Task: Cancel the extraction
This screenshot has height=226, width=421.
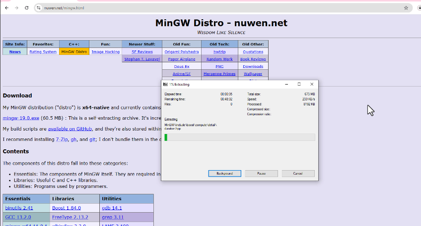Action: (298, 174)
